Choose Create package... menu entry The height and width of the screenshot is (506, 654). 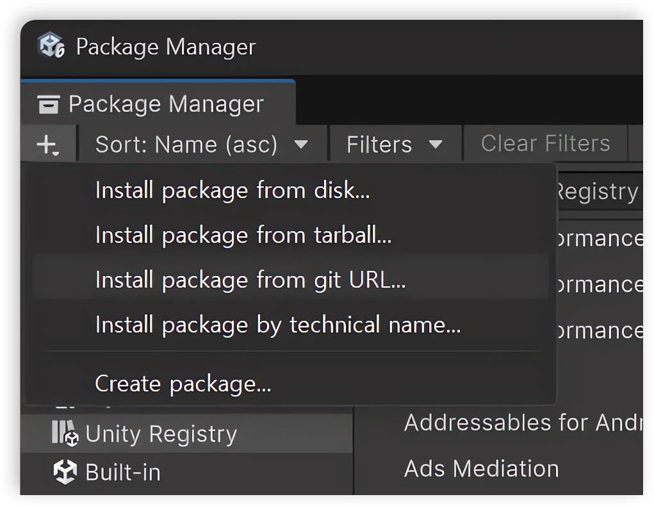290,384
